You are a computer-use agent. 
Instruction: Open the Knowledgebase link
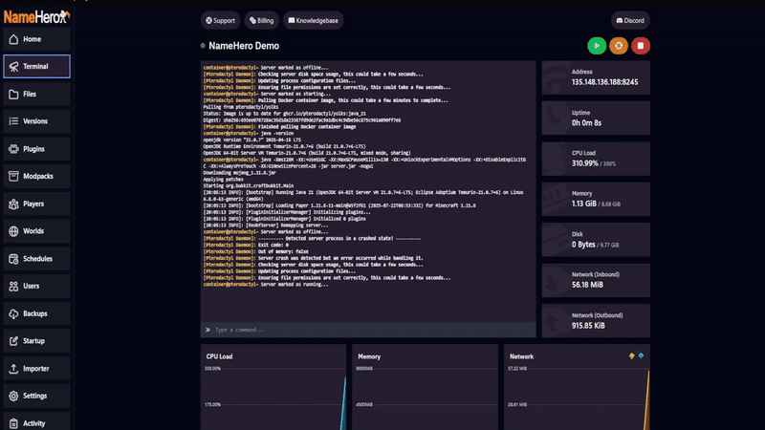tap(314, 20)
